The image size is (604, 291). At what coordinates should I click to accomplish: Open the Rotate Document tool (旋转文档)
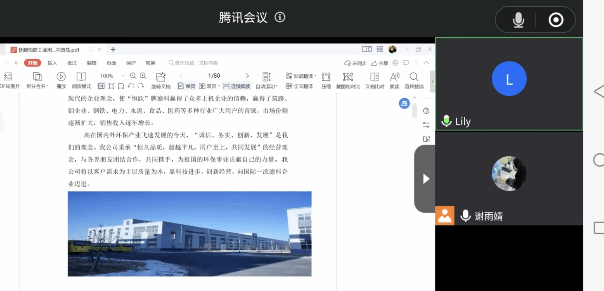coord(161,80)
